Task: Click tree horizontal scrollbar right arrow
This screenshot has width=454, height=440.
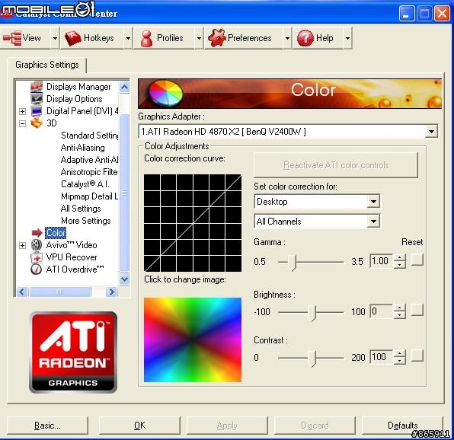Action: [x=111, y=292]
